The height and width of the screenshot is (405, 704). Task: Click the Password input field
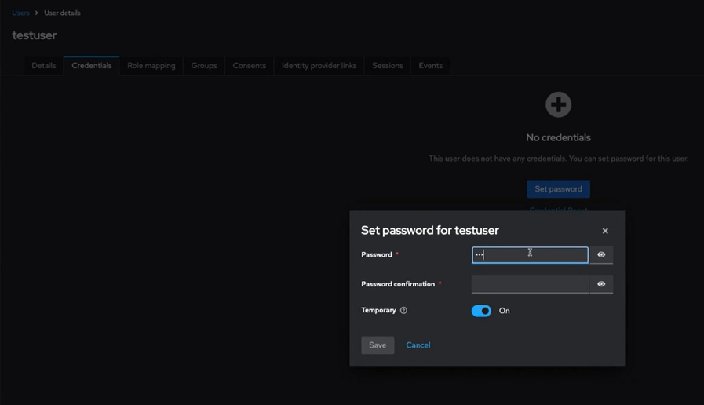click(530, 255)
